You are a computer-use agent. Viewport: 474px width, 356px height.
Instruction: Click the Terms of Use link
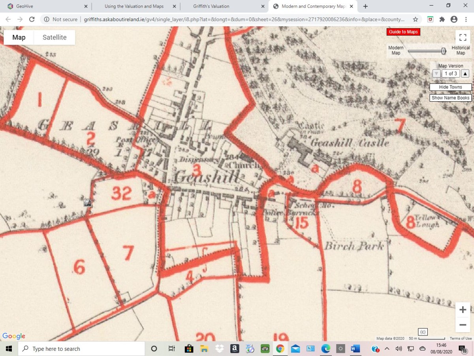click(x=461, y=338)
